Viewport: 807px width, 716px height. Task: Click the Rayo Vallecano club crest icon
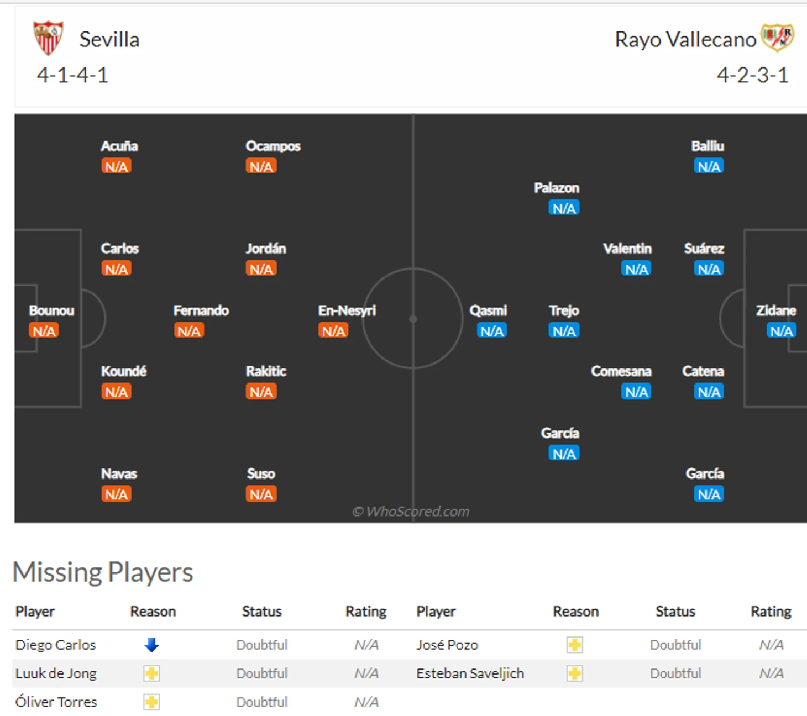(777, 38)
